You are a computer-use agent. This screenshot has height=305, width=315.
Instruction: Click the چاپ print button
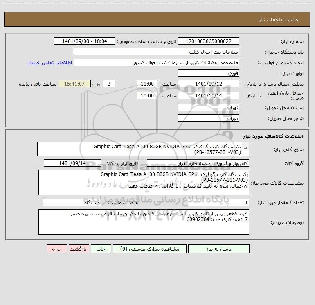101,249
